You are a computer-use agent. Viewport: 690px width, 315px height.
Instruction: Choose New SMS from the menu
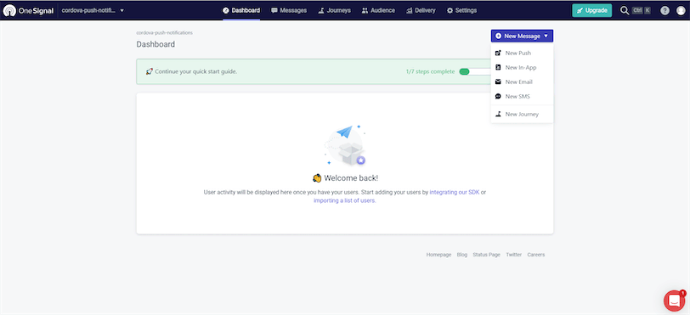pyautogui.click(x=522, y=96)
